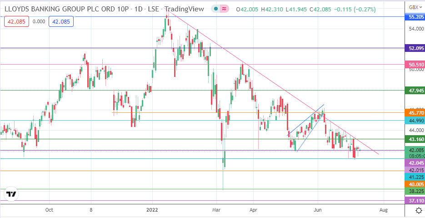Select the 42.045 purple price label
Screen dimensions: 425x218
[x=415, y=163]
